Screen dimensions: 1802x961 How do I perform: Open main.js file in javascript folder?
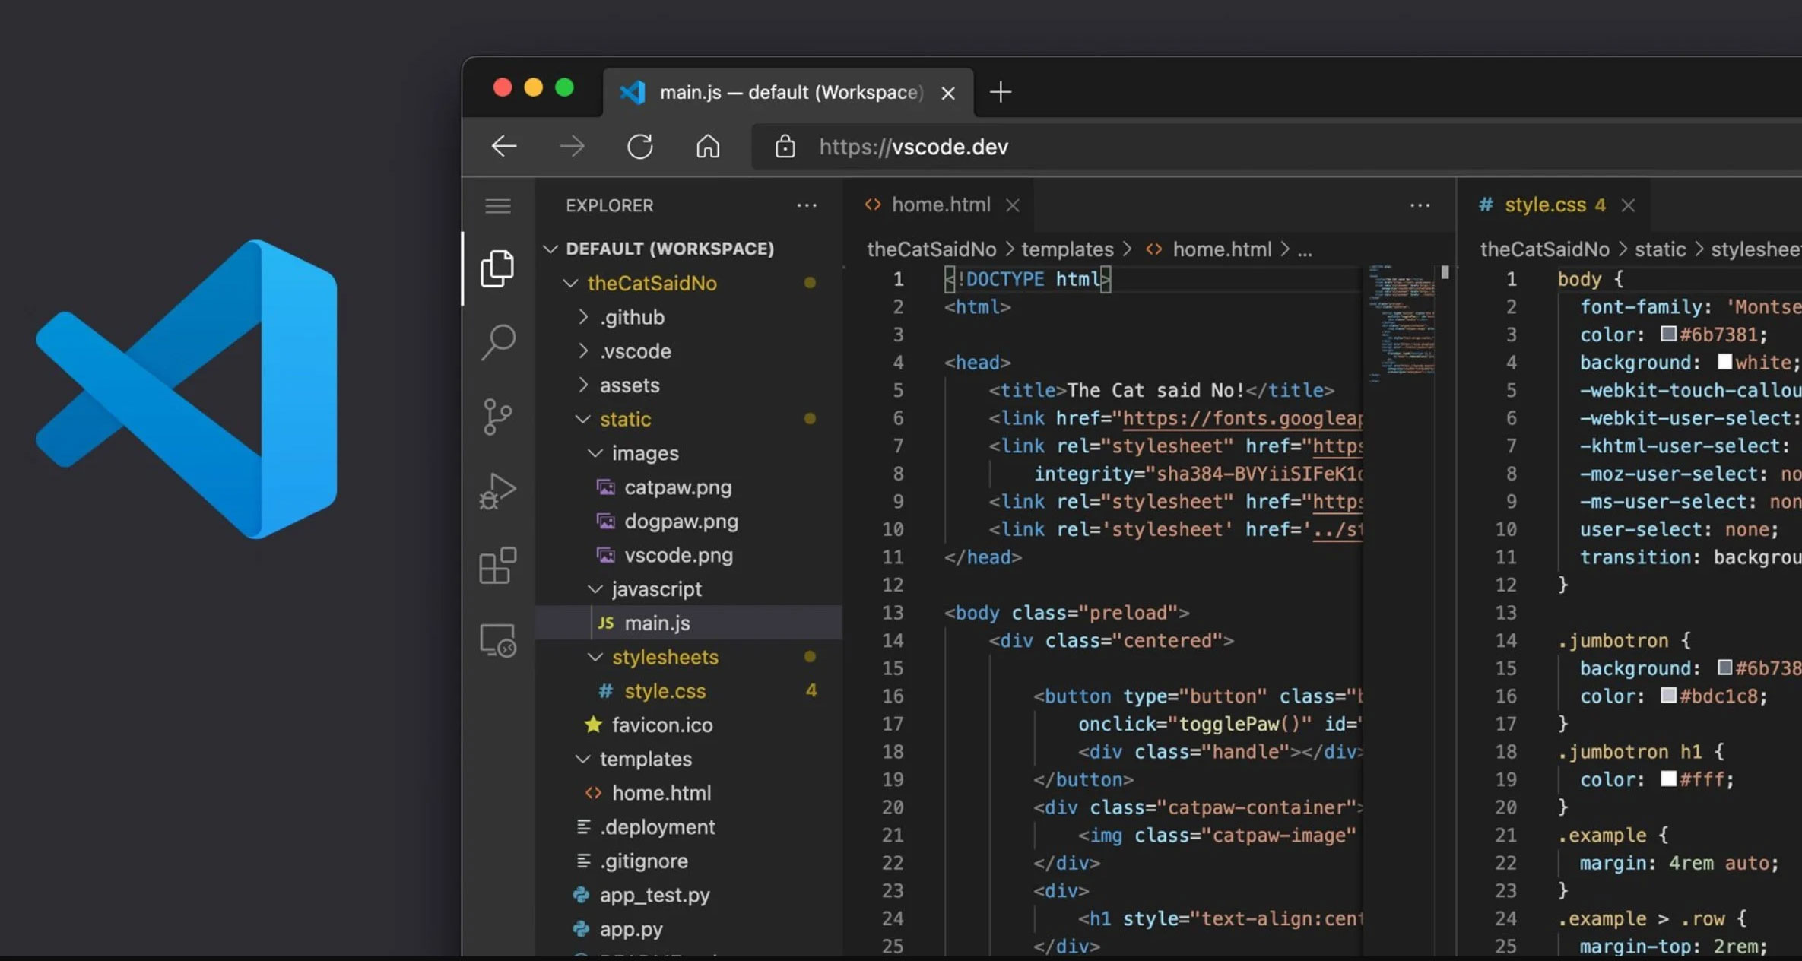pos(657,623)
